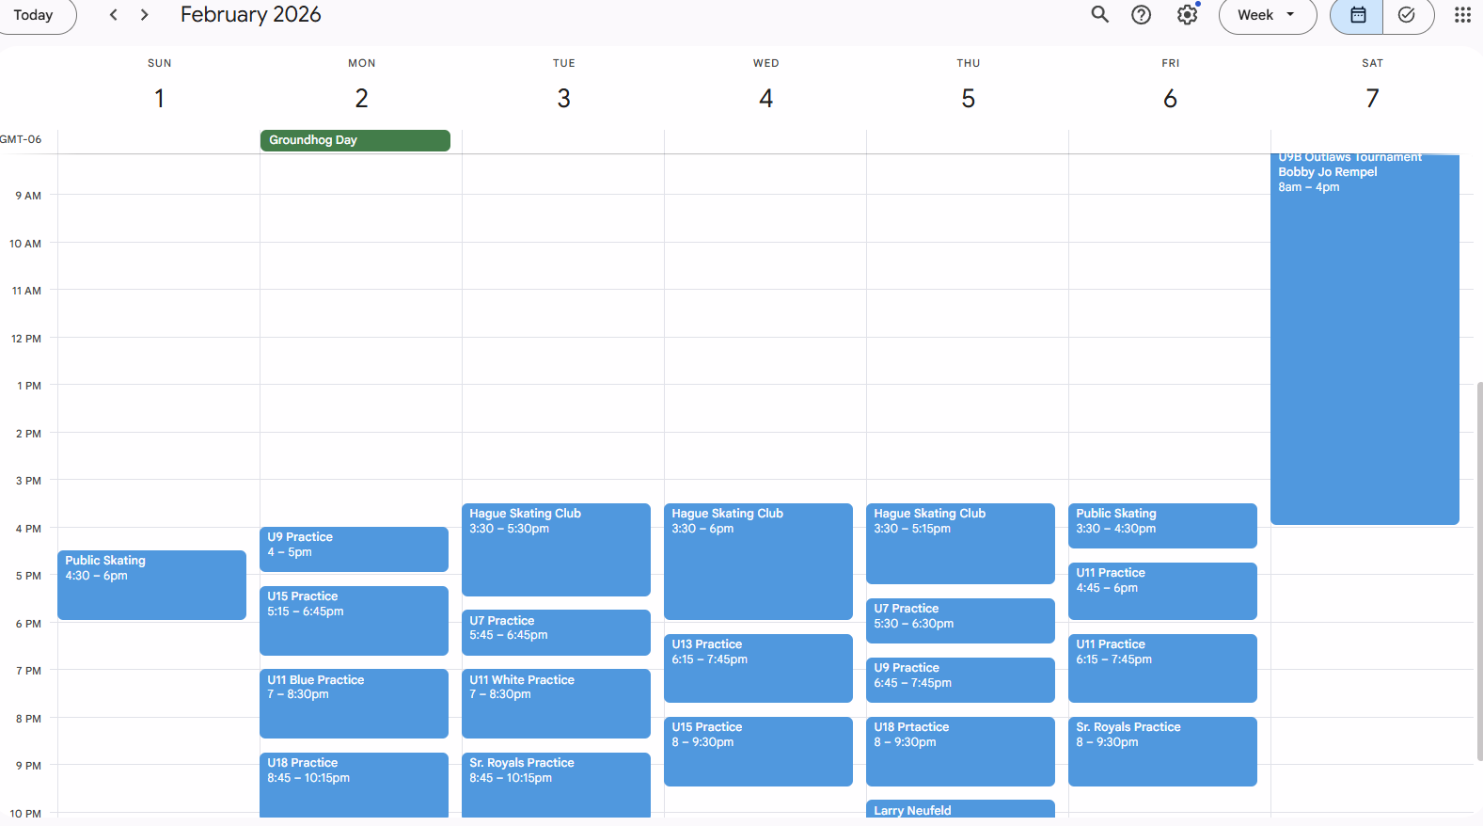The image size is (1483, 826).
Task: Open the Larry Neufeld event
Action: coord(960,809)
